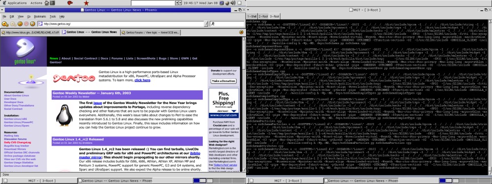Viewport: 492px width, 184px height.
Task: Open the panel command entry dropdown arrow
Action: [180, 3]
